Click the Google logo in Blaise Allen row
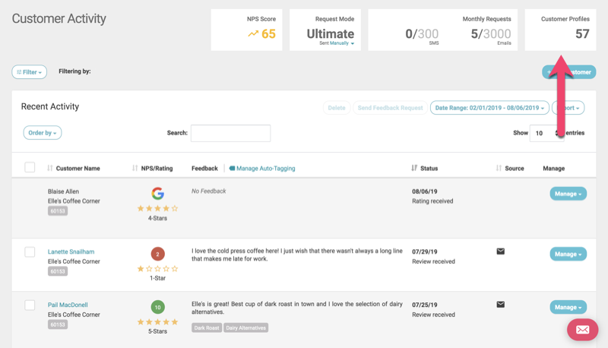The height and width of the screenshot is (348, 608). (x=157, y=193)
